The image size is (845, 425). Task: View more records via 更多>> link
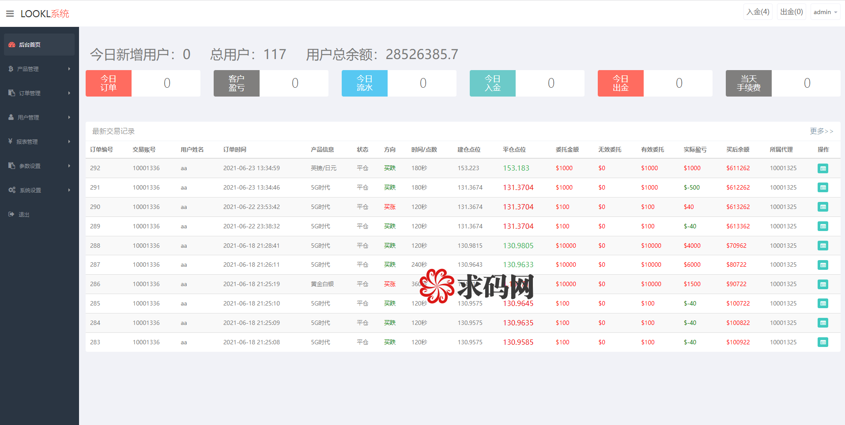pos(821,131)
